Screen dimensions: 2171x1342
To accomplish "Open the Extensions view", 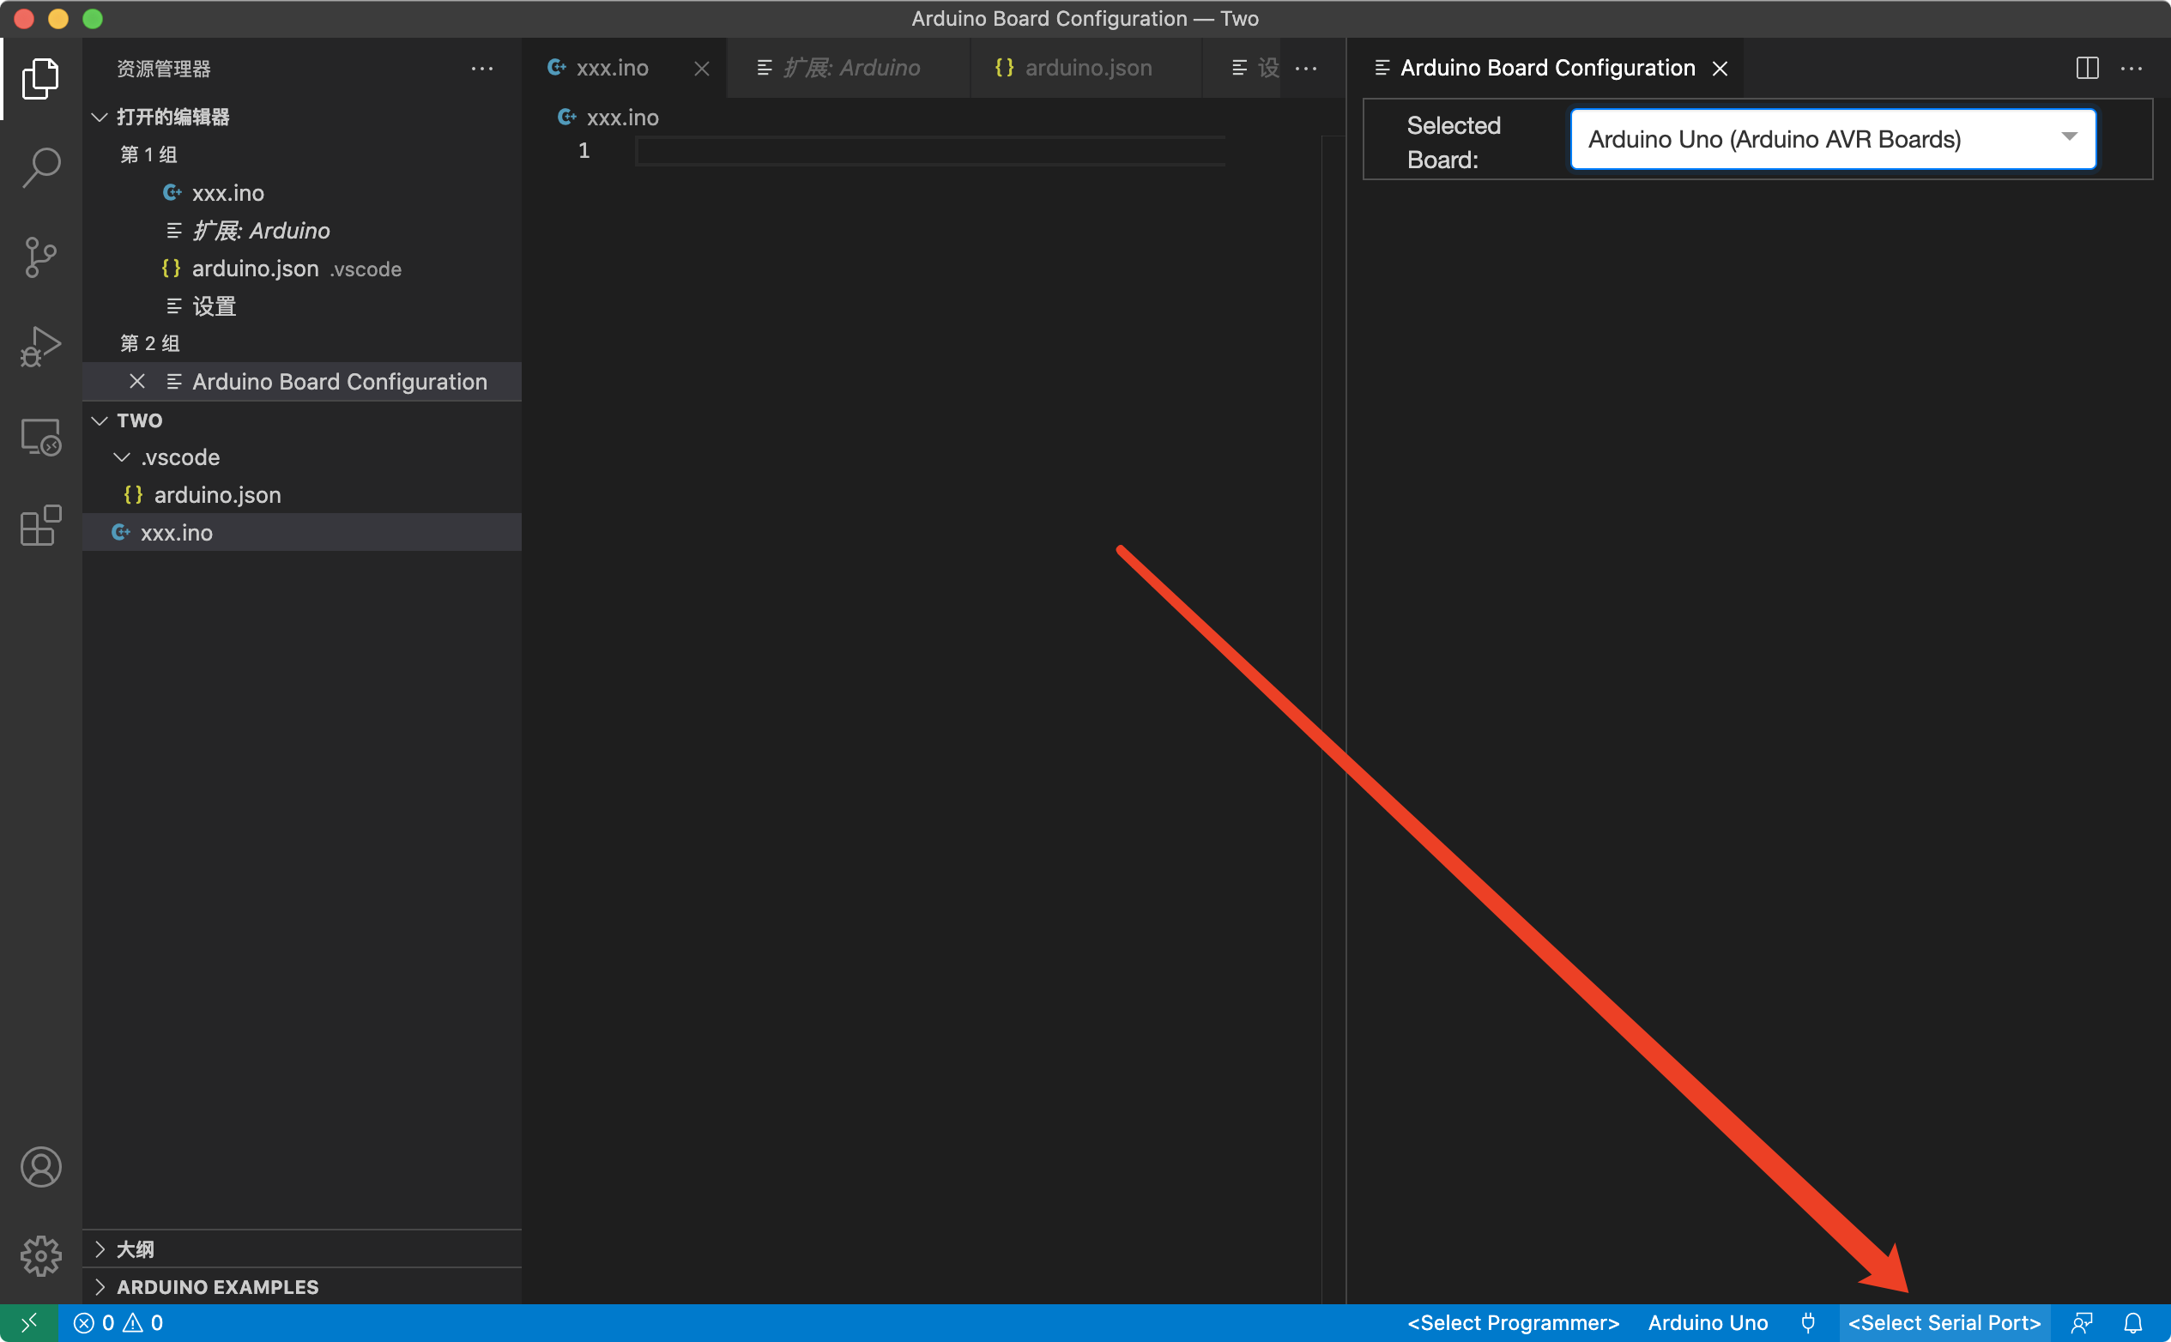I will pos(41,526).
